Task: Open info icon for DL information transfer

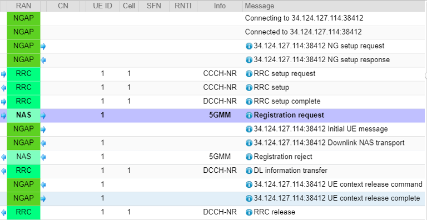Action: coord(249,171)
